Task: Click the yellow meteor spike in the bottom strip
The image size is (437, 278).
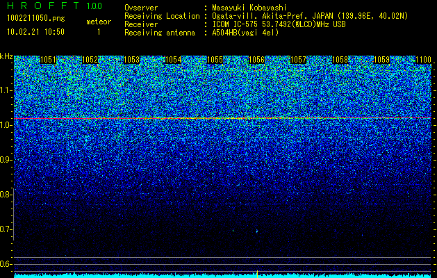Action: [257, 274]
